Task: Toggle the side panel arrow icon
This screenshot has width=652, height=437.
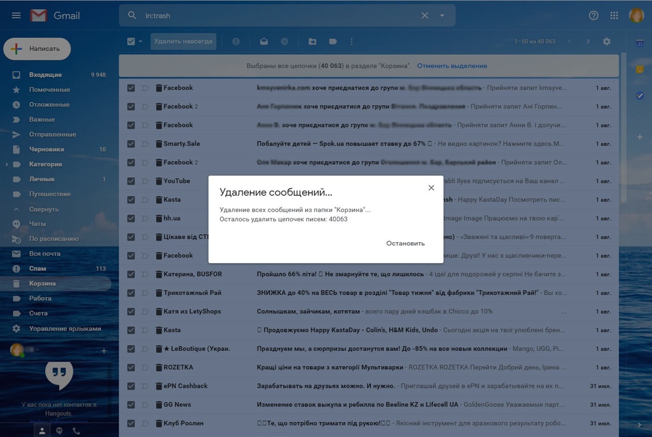Action: (639, 426)
